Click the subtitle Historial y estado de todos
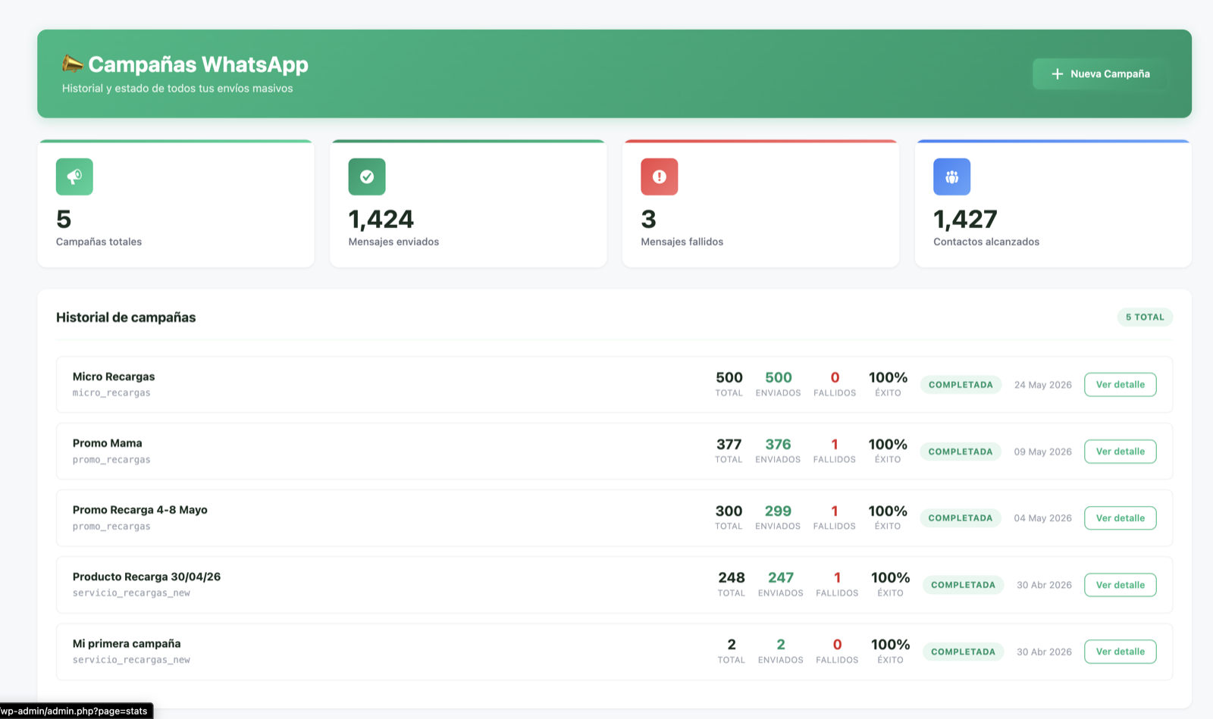The image size is (1213, 719). click(177, 89)
